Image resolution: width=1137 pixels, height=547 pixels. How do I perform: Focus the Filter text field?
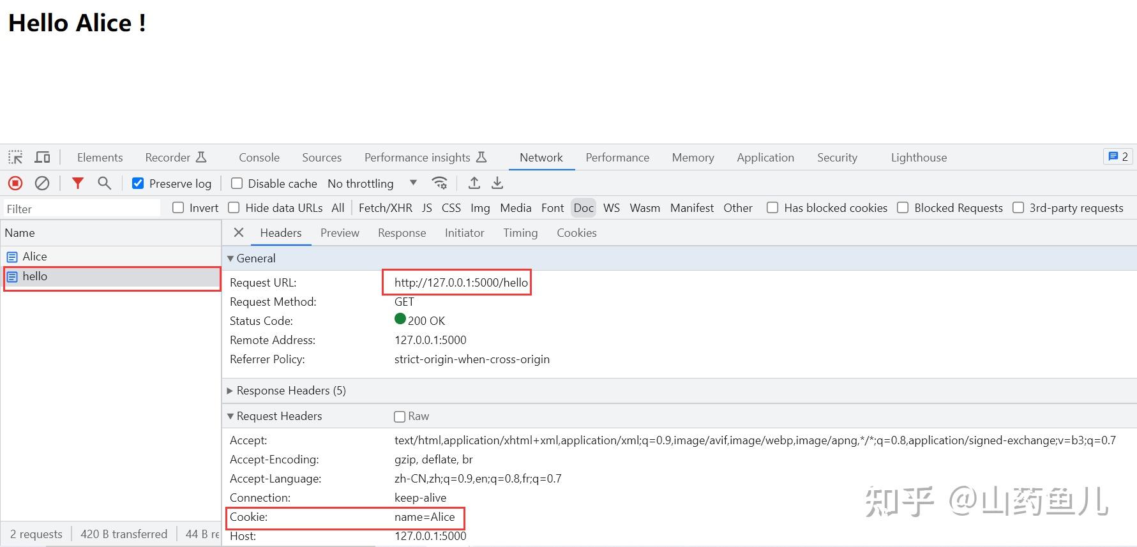pyautogui.click(x=81, y=209)
